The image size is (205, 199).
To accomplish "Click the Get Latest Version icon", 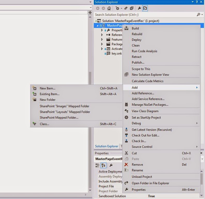I will click(x=126, y=129).
